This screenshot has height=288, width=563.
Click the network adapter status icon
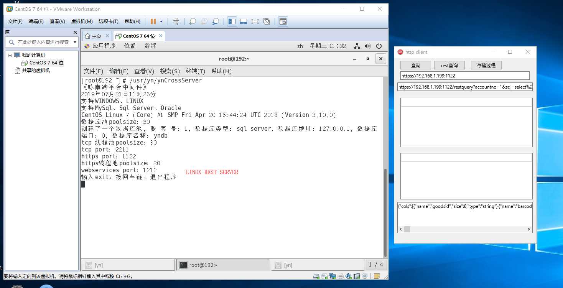[333, 276]
